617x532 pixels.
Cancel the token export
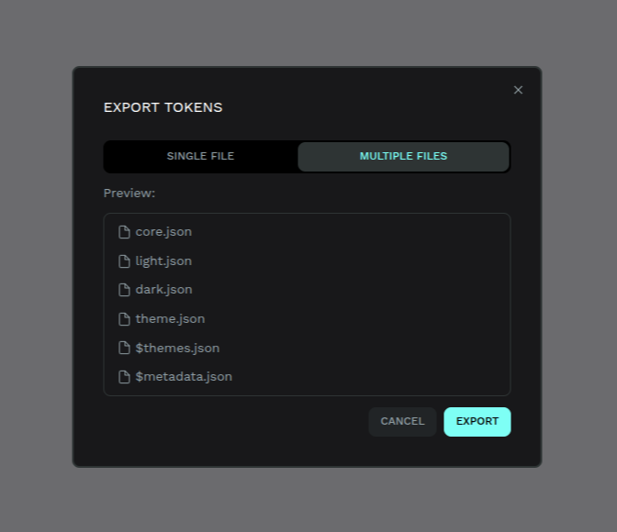(402, 422)
